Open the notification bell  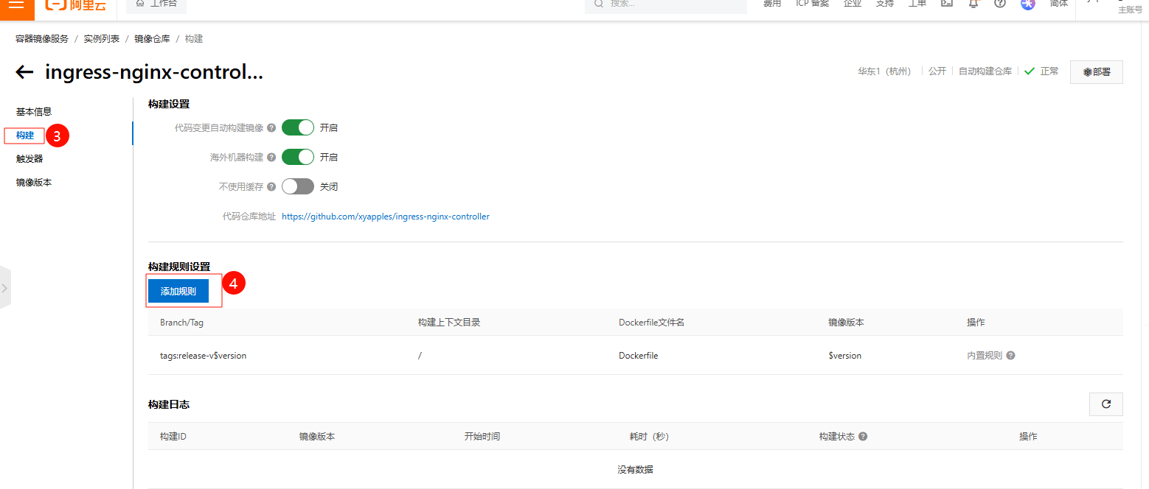pos(973,4)
